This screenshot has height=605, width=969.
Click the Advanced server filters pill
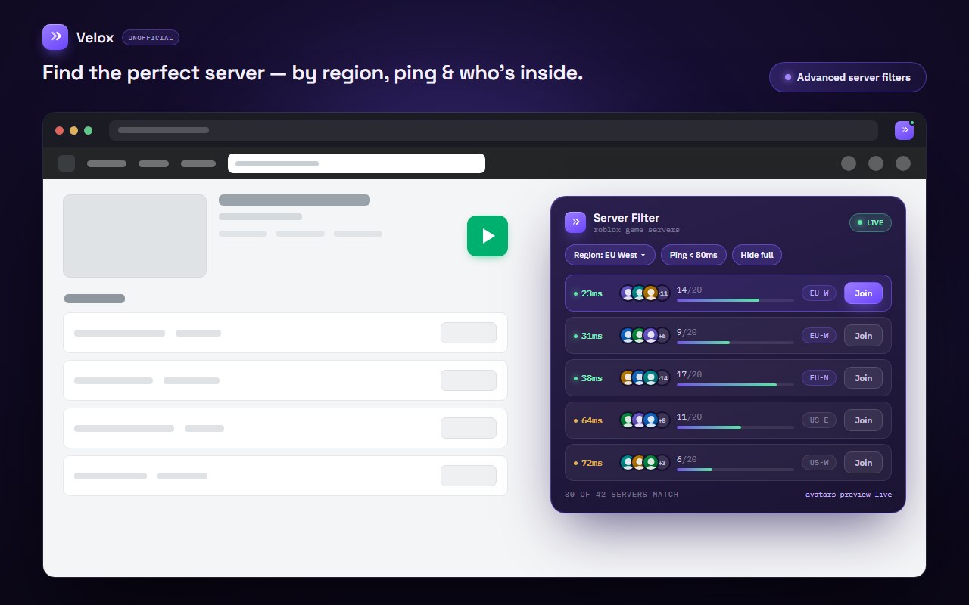tap(848, 77)
